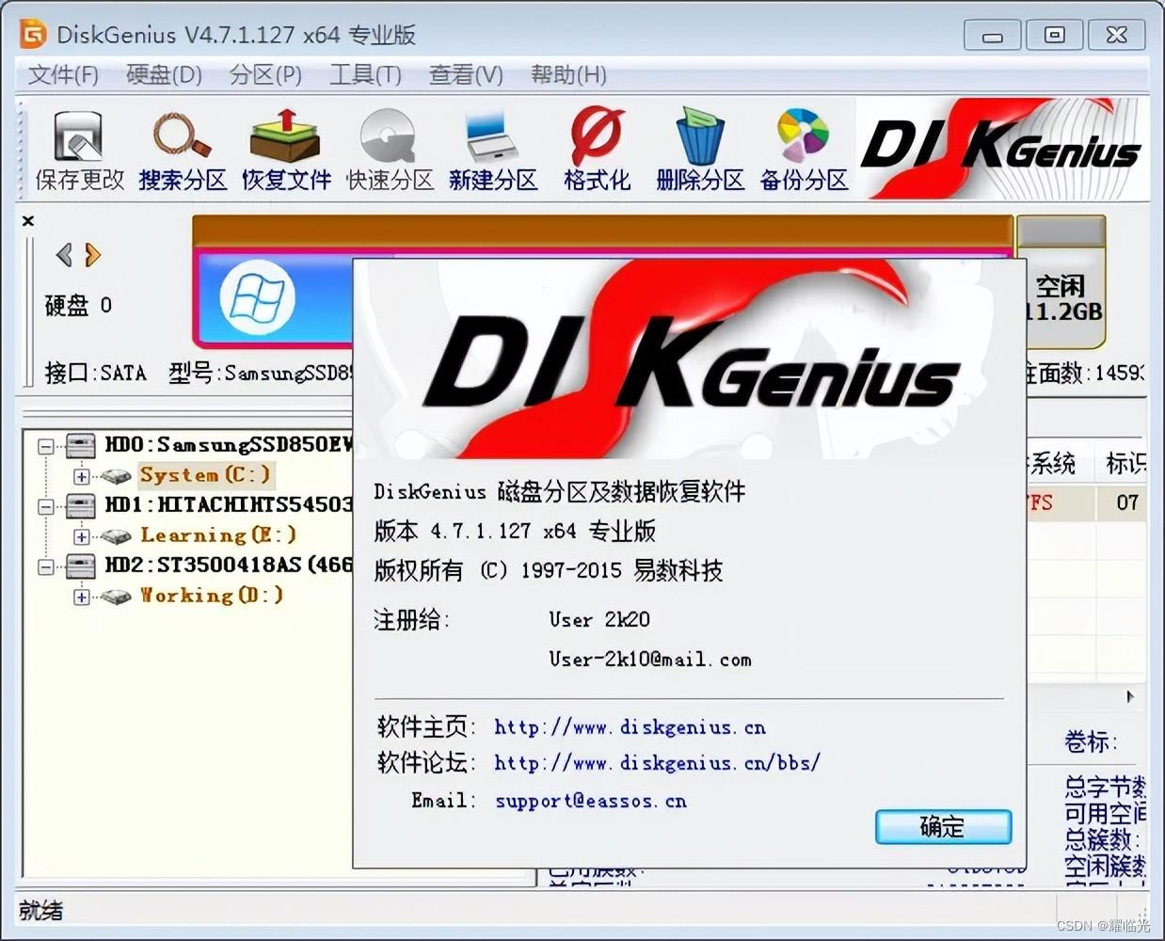Close the left panel with the × button

point(27,220)
